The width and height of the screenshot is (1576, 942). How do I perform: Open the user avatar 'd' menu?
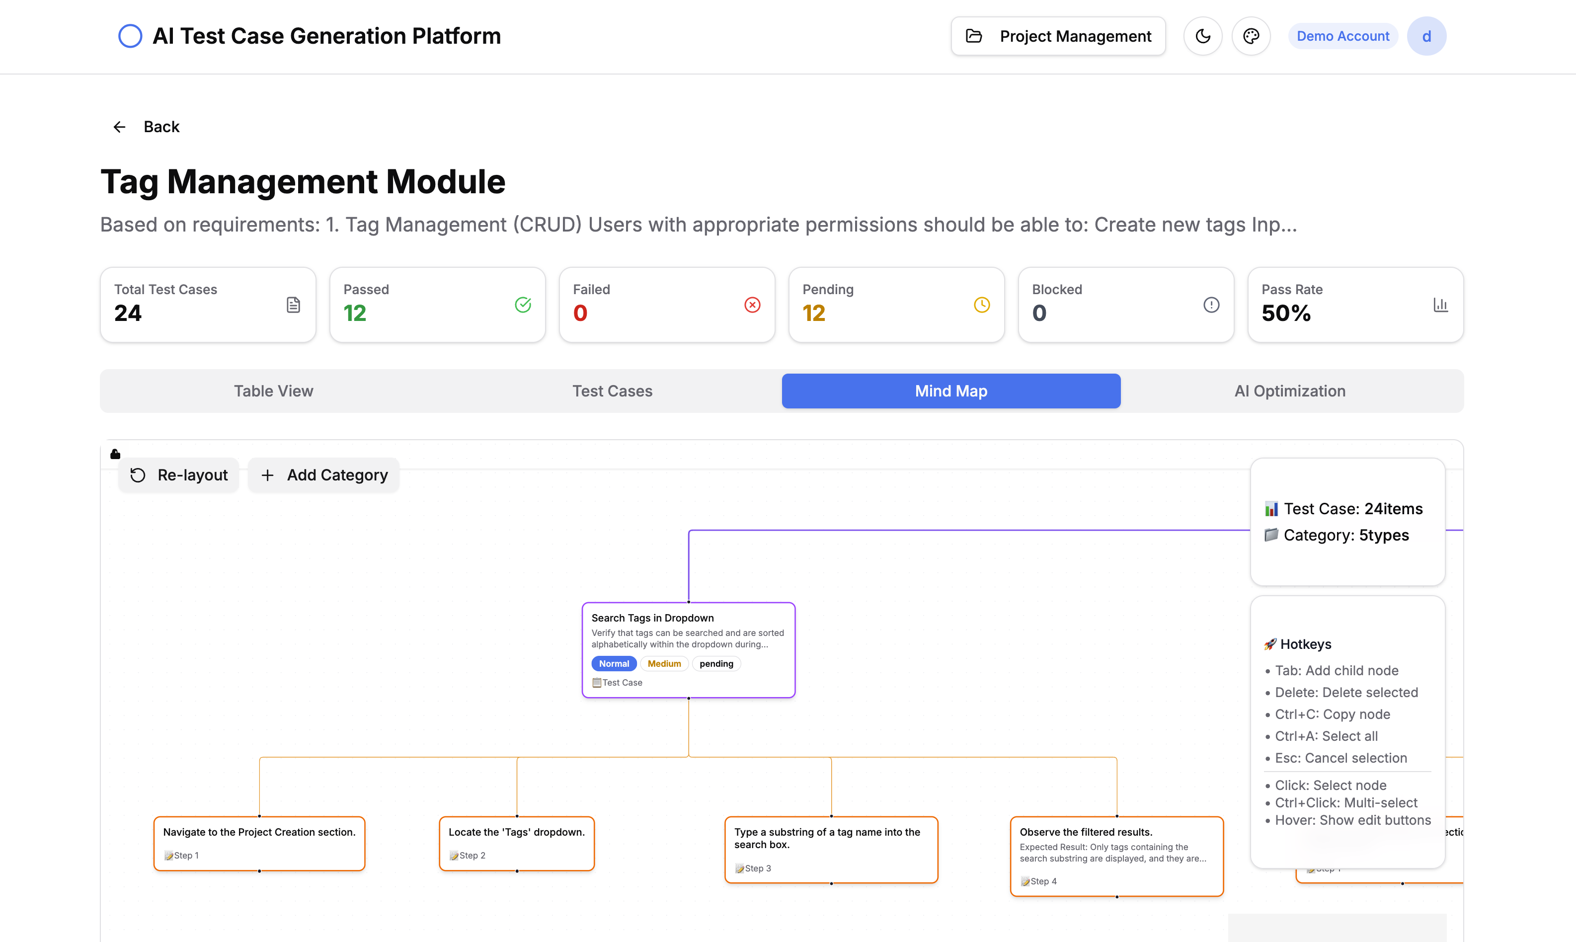click(x=1426, y=36)
